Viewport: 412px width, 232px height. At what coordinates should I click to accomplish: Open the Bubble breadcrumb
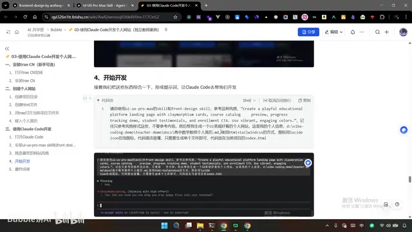56,30
